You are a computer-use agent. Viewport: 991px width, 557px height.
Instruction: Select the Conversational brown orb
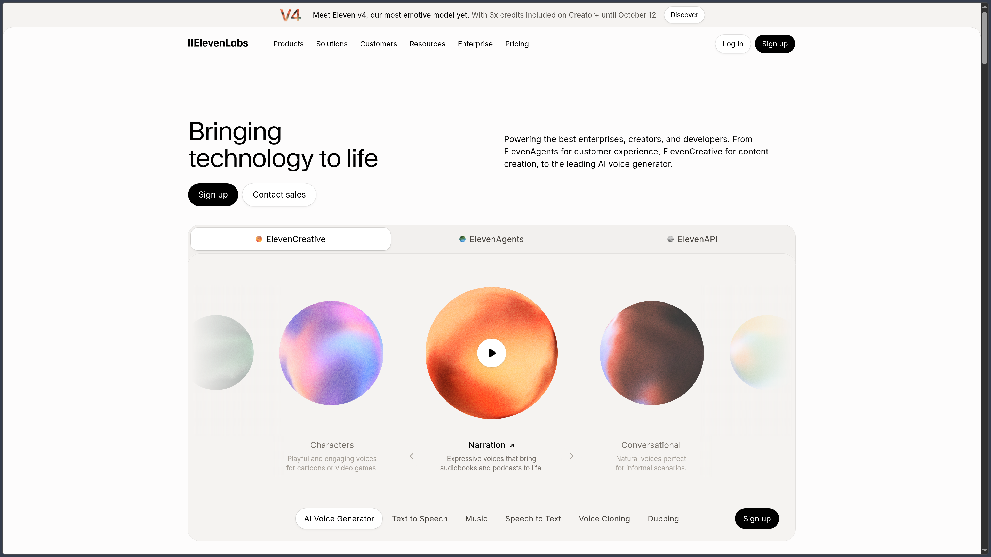651,353
